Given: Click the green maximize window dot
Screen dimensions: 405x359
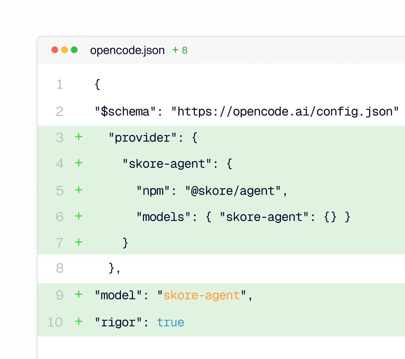Looking at the screenshot, I should pyautogui.click(x=74, y=50).
